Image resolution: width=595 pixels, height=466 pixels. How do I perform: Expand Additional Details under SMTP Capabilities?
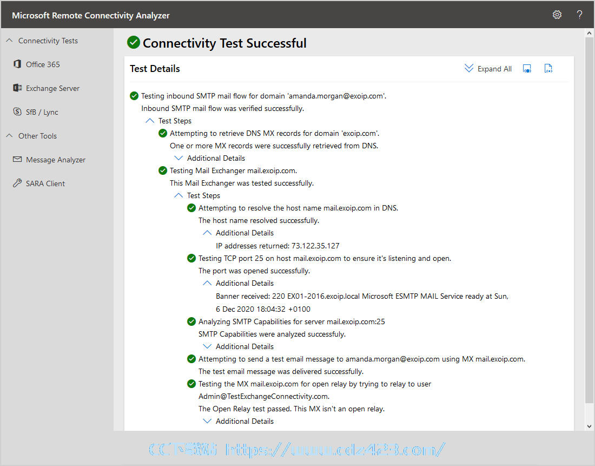click(207, 346)
